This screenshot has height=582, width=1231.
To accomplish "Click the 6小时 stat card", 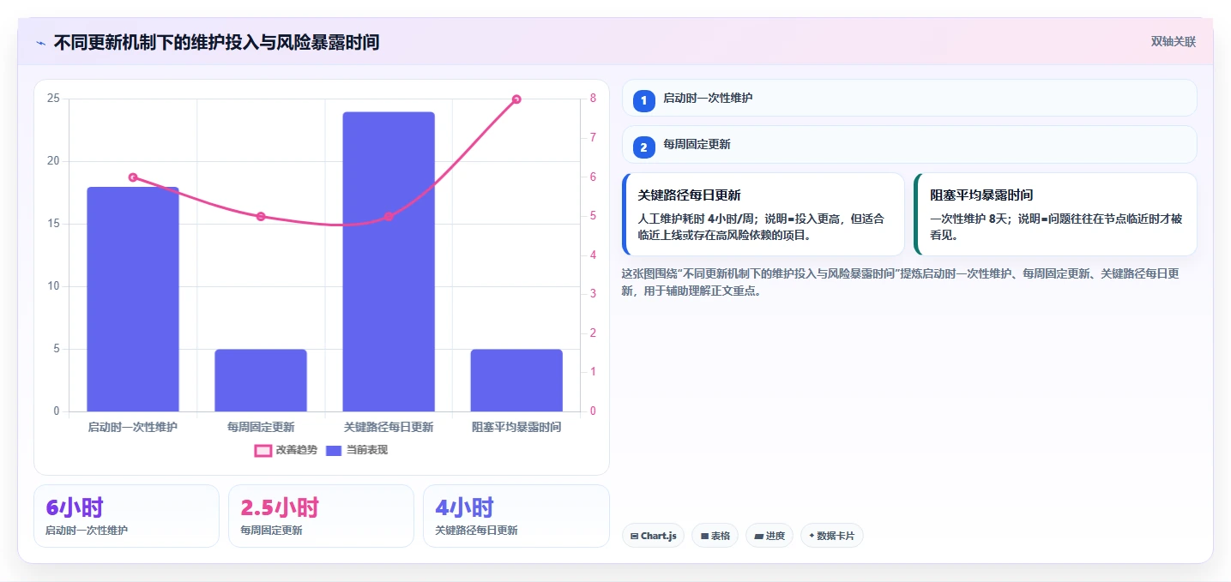I will tap(126, 516).
